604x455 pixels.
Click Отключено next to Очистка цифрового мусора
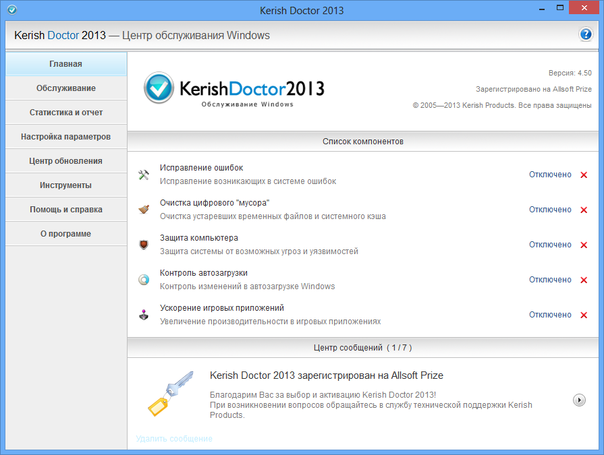[x=550, y=210]
